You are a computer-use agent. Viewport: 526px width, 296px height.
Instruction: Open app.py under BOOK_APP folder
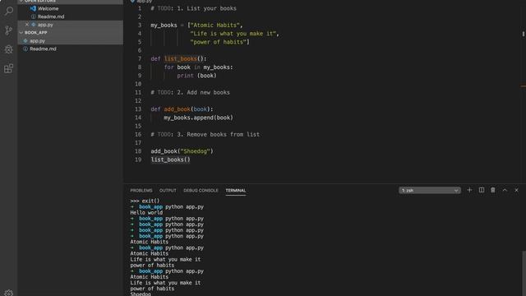click(x=37, y=40)
